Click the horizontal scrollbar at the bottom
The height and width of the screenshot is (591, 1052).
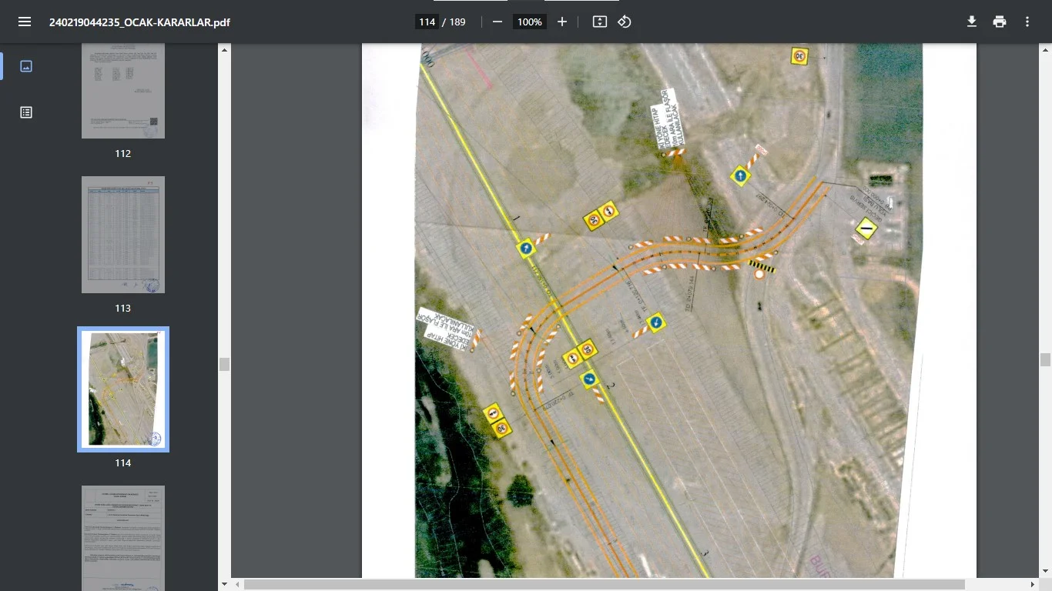(x=604, y=585)
